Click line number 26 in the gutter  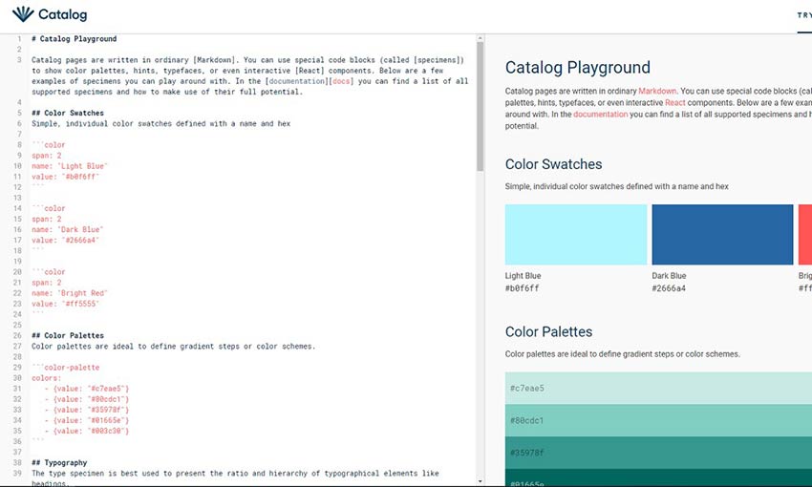(x=17, y=335)
